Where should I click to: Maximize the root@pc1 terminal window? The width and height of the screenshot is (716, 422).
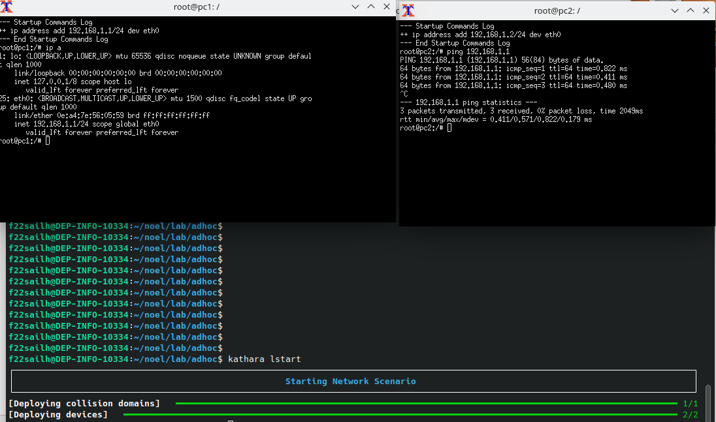pyautogui.click(x=370, y=7)
